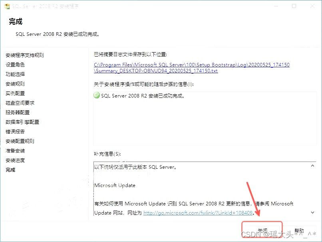Select the 服务器配置 step
This screenshot has height=242, width=322.
tap(18, 112)
